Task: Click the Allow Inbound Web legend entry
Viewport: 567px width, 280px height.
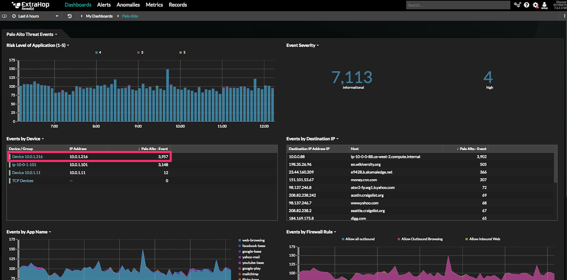Action: click(483, 239)
